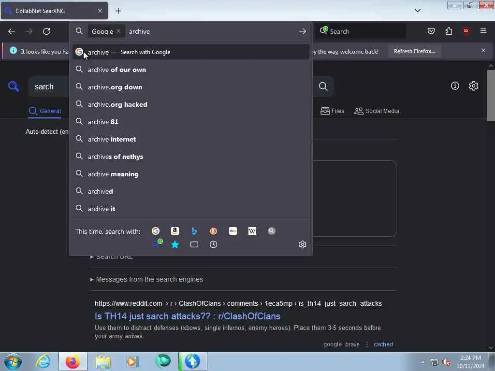
Task: Launch Internet Explorer from taskbar
Action: pos(43,361)
